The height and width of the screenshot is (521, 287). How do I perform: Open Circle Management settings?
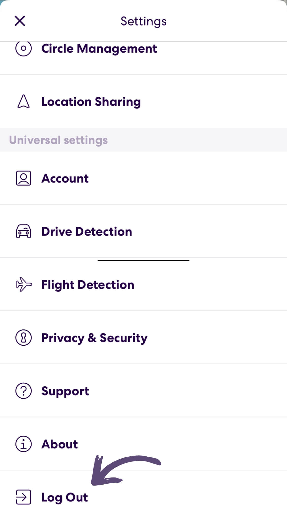(x=99, y=48)
